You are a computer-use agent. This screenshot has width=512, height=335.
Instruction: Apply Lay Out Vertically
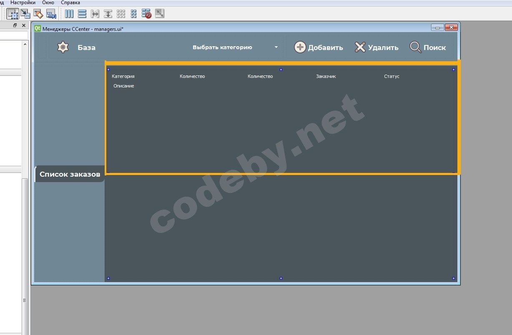(x=82, y=14)
